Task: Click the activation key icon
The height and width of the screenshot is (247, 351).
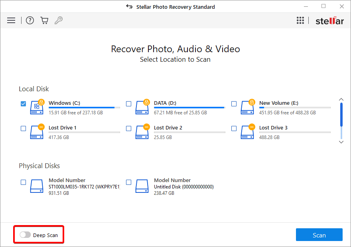Action: [x=59, y=20]
